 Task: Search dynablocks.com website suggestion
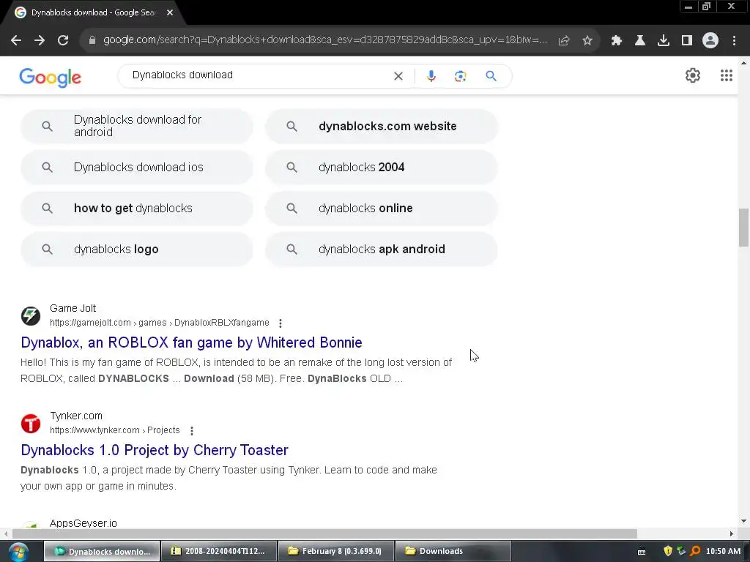(x=382, y=126)
